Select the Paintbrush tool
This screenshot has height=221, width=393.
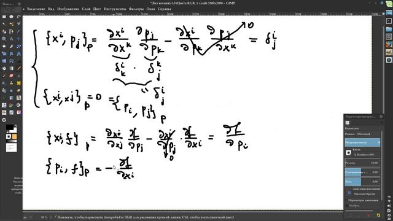point(4,76)
